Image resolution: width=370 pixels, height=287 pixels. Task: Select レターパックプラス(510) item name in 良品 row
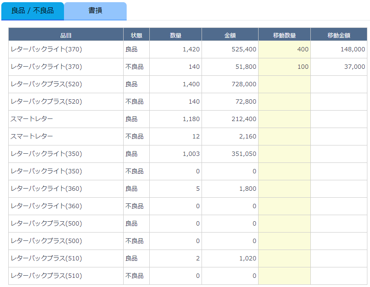coord(46,258)
